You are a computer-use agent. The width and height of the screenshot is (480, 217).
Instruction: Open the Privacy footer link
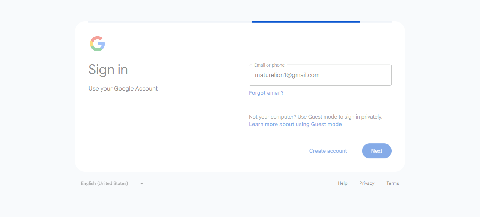point(367,183)
